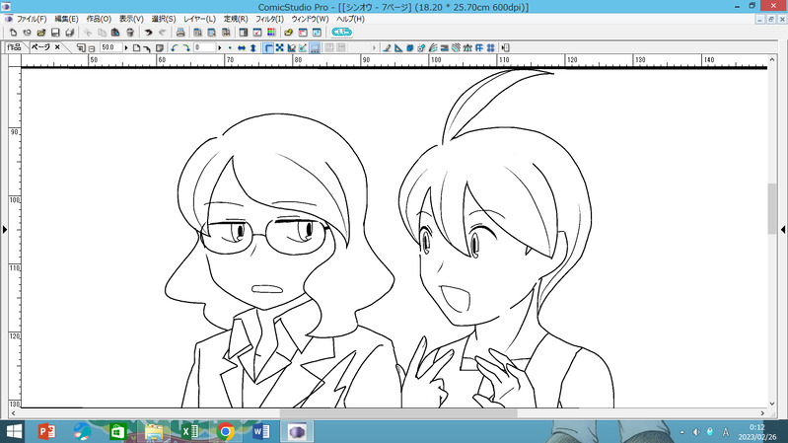Click the triangle set-square ruler icon

tap(398, 47)
